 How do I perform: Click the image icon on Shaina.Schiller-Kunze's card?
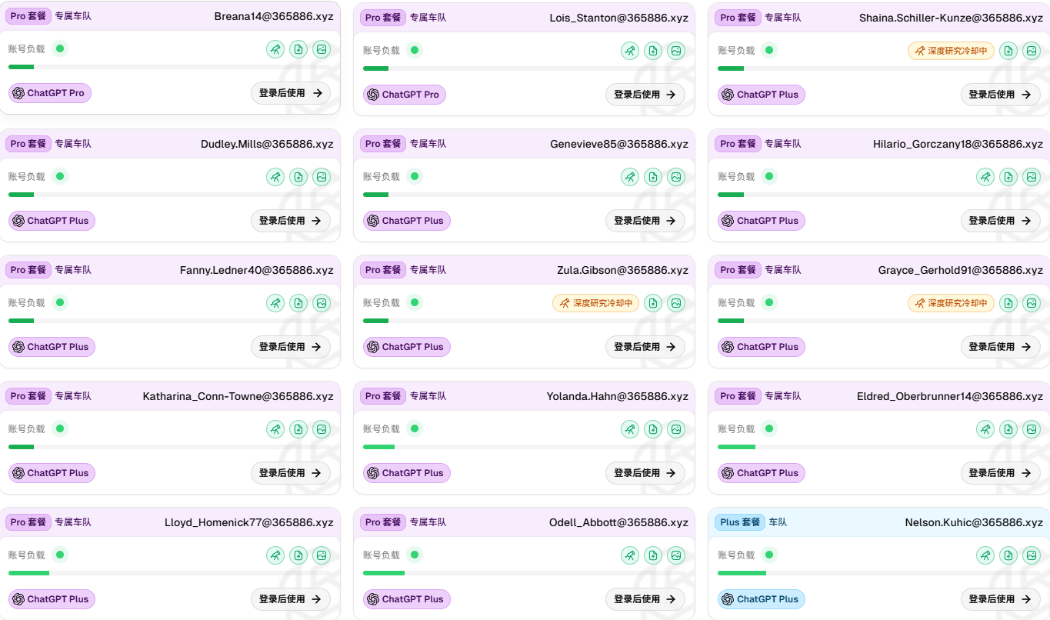1032,51
